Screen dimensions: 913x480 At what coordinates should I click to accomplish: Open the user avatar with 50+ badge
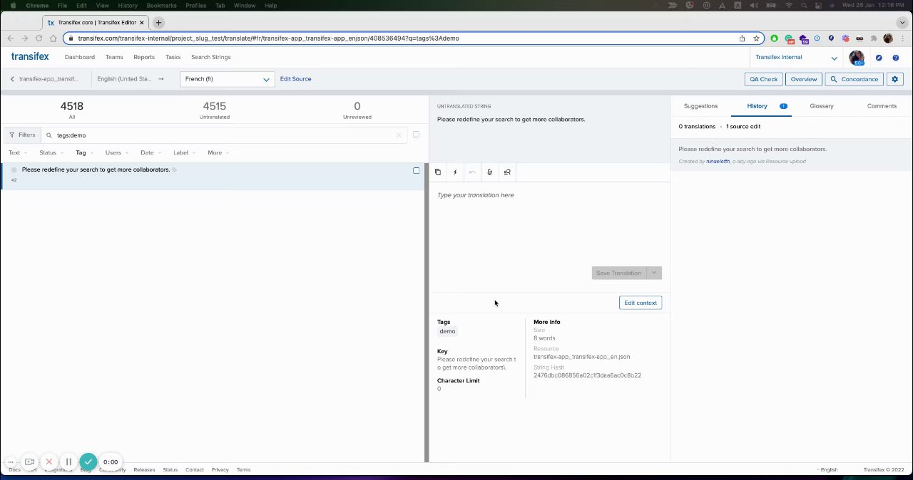pos(857,58)
